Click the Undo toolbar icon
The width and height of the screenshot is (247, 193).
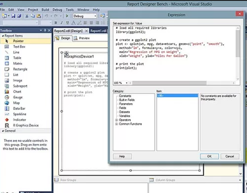47,16
